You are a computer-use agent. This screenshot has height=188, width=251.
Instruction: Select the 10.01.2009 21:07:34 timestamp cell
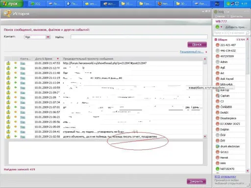[47, 102]
